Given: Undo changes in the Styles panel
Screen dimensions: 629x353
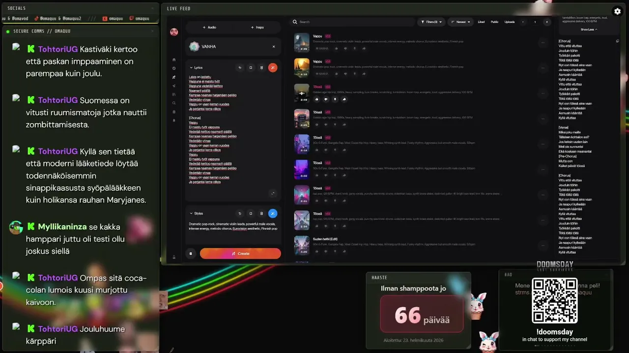Looking at the screenshot, I should (x=240, y=213).
